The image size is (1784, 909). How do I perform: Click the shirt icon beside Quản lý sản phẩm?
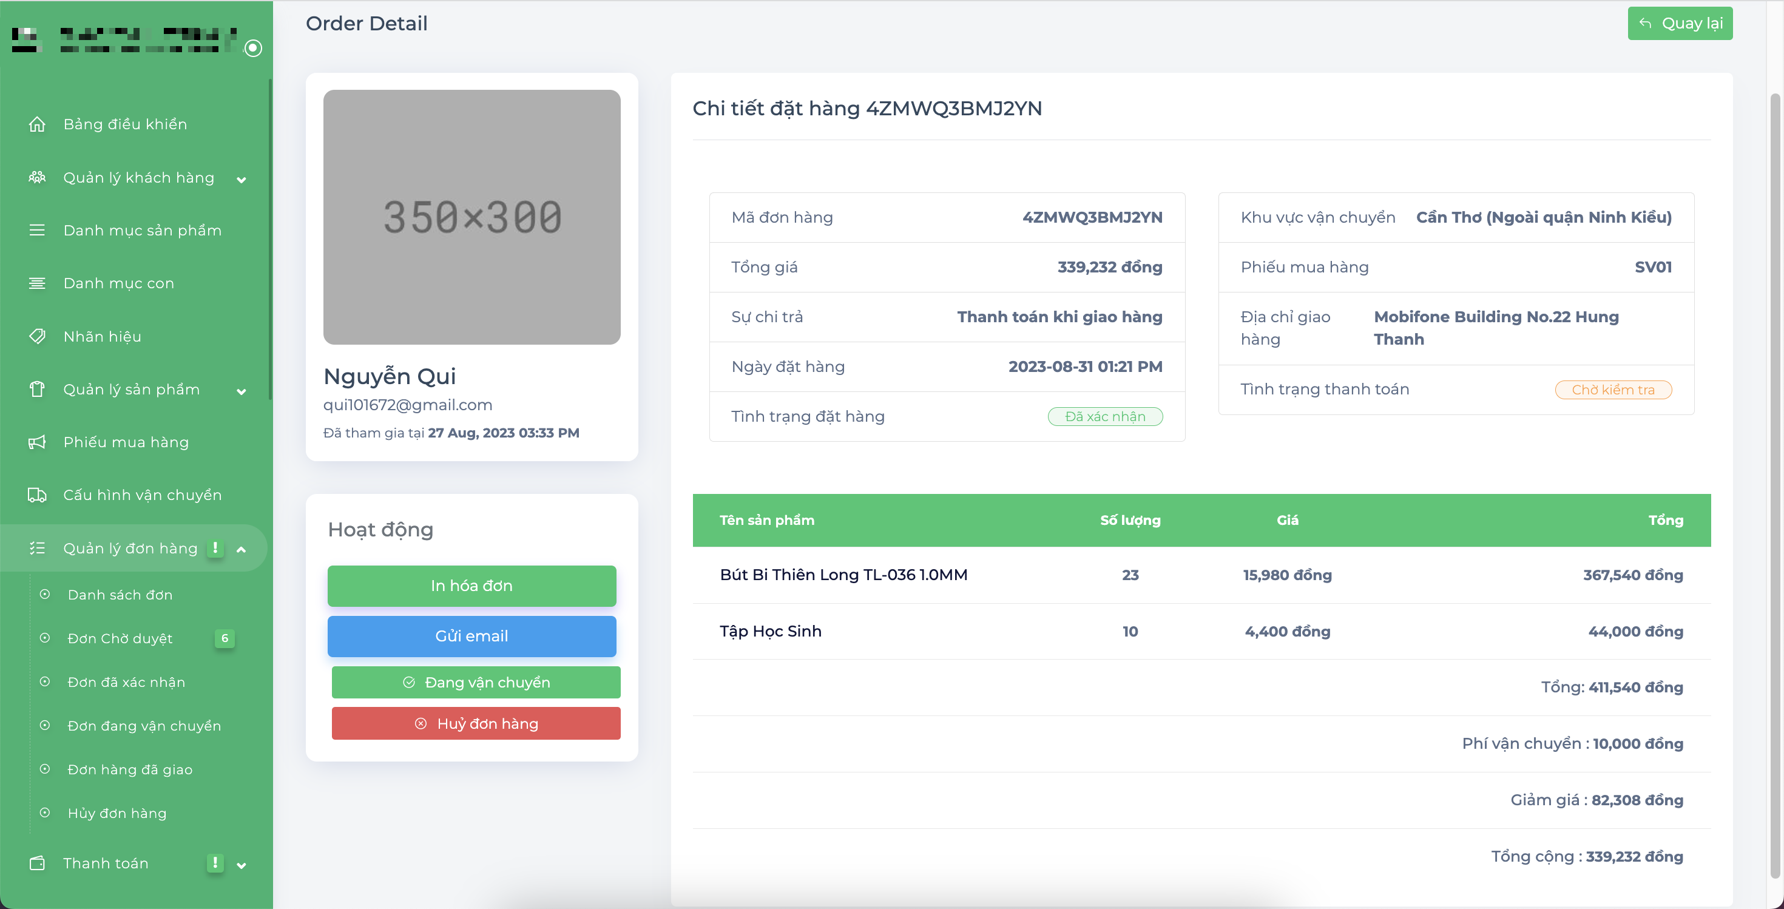pyautogui.click(x=38, y=389)
